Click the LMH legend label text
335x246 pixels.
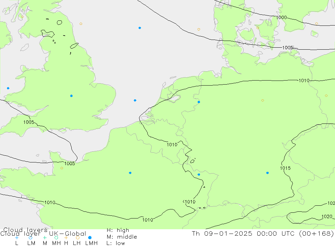[91, 243]
